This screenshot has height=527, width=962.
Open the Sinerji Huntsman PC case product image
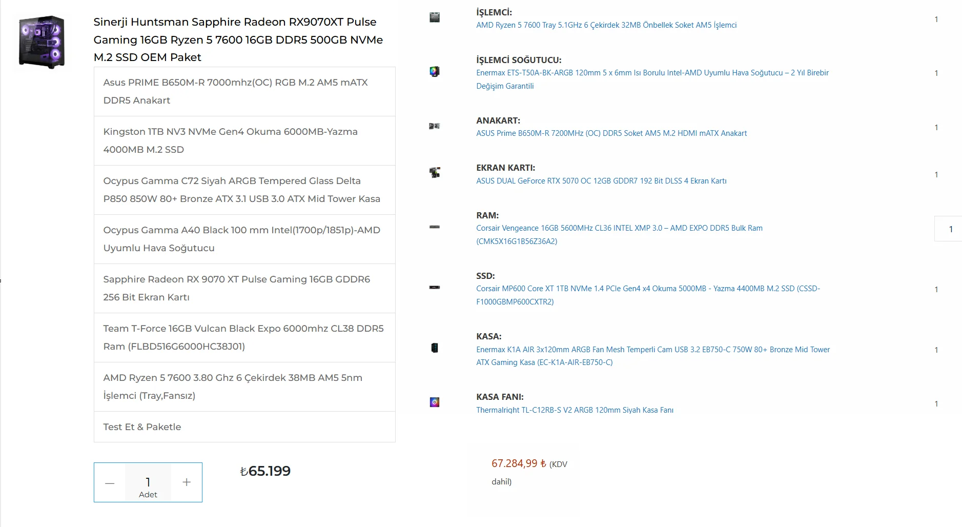42,42
